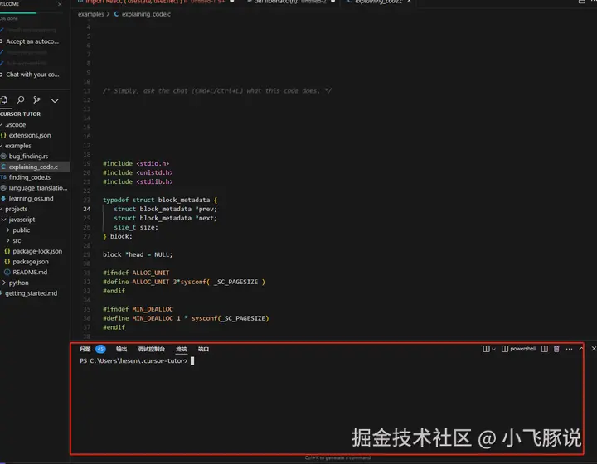Click 'typedef struct block_metadata {' line
Screen dimensions: 597x464
click(160, 200)
